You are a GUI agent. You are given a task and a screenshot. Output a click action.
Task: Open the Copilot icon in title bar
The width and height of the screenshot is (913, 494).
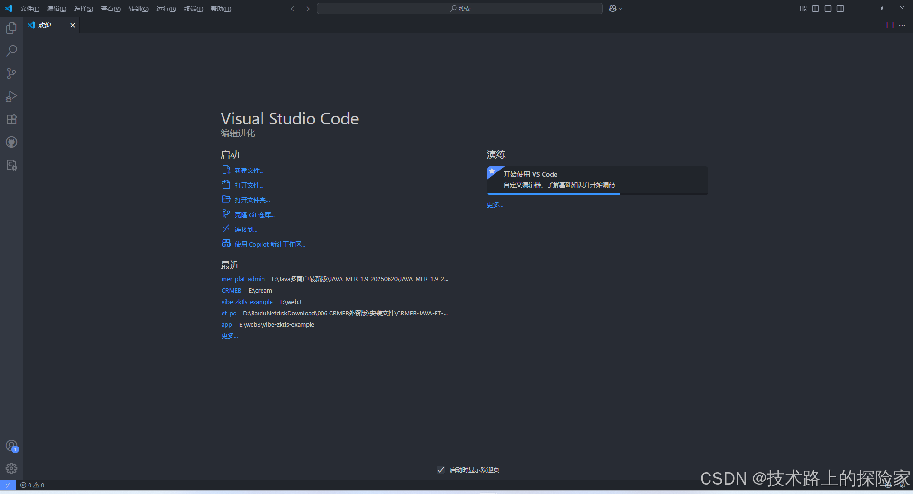(x=612, y=9)
